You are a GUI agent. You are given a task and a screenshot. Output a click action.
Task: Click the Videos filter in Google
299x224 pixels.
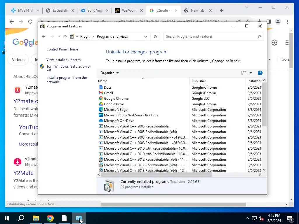(18, 60)
